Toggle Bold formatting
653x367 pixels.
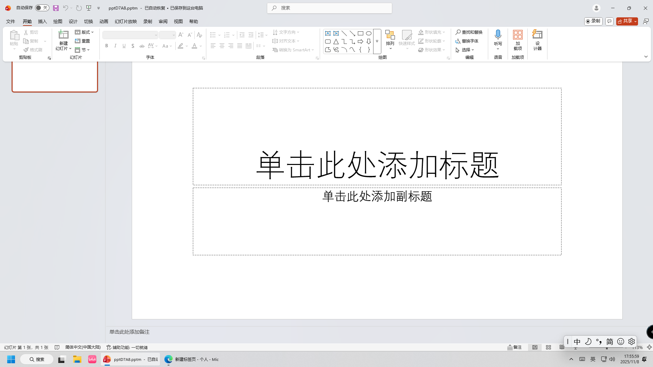click(106, 46)
